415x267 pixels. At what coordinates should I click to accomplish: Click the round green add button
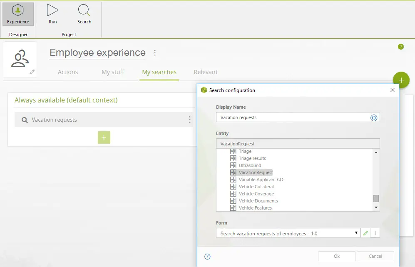pyautogui.click(x=401, y=80)
